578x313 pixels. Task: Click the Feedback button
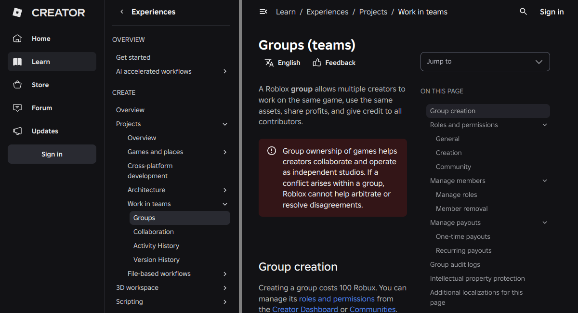pyautogui.click(x=334, y=63)
